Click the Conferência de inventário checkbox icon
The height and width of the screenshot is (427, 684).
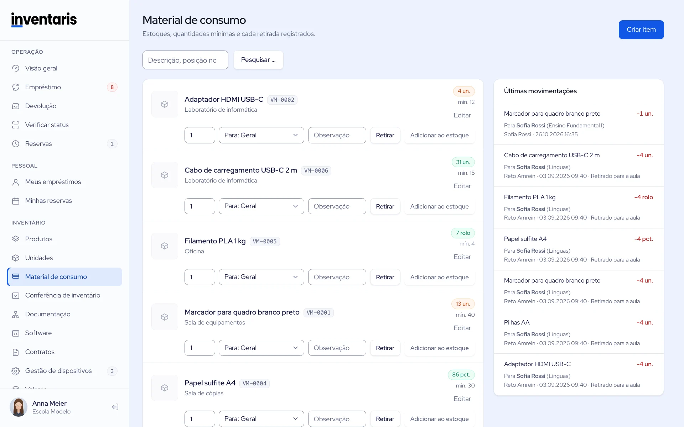(x=16, y=296)
